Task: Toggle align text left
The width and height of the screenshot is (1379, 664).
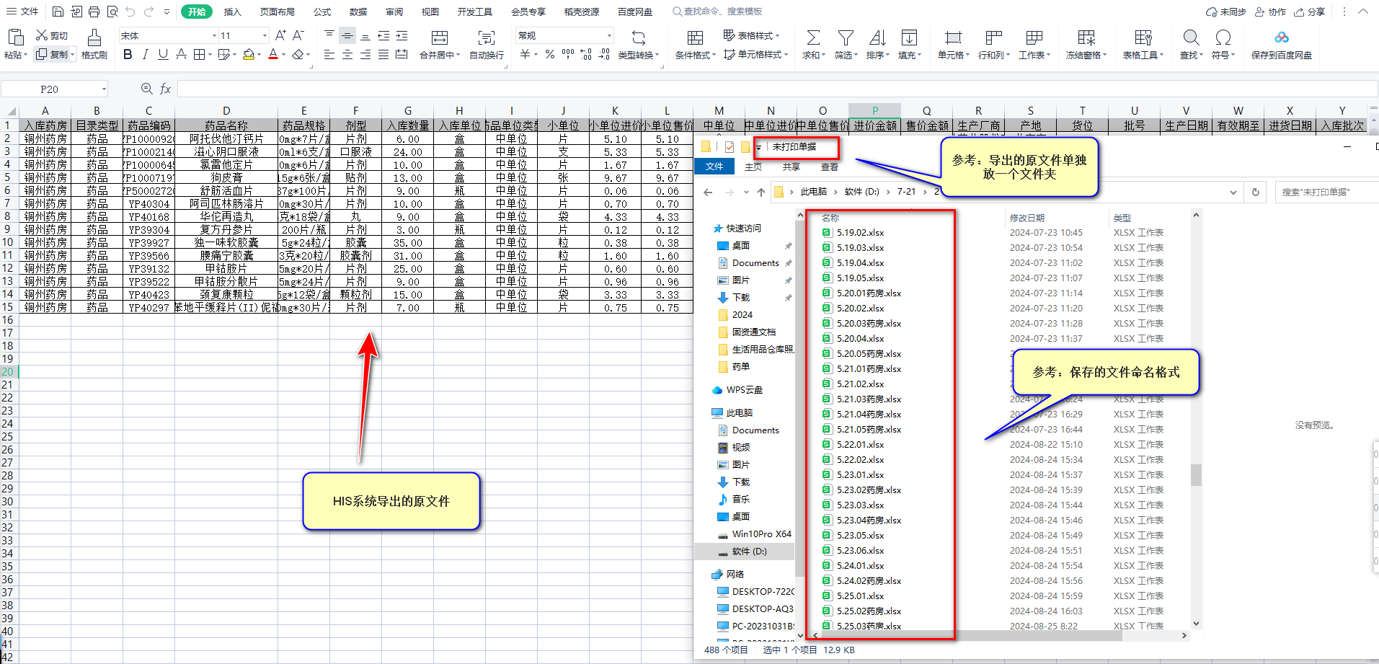Action: 329,54
